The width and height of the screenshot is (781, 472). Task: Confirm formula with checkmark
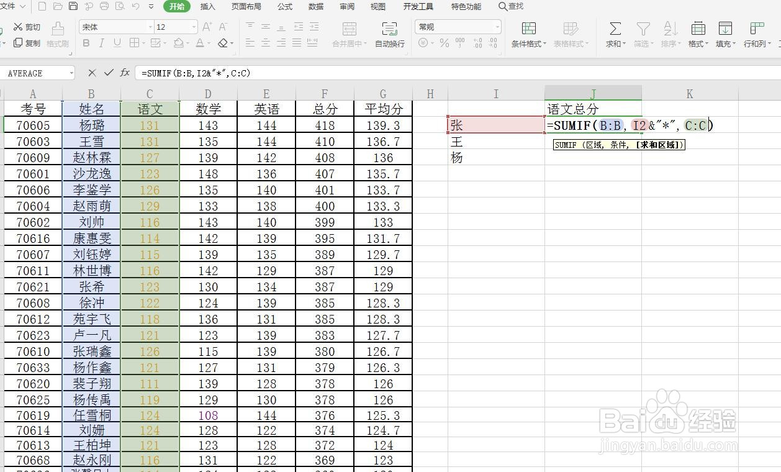pyautogui.click(x=109, y=73)
